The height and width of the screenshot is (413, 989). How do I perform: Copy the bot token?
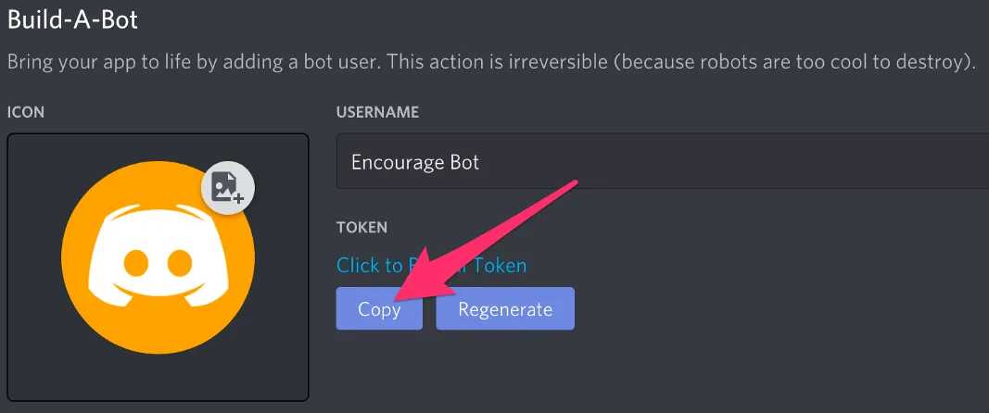[379, 309]
